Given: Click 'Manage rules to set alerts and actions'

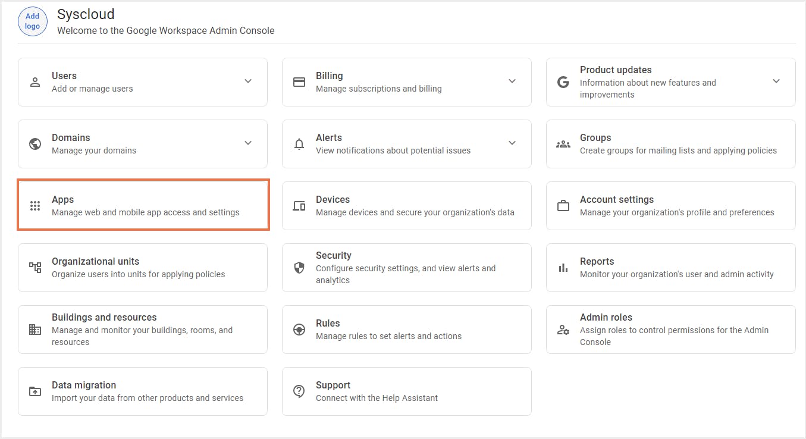Looking at the screenshot, I should (388, 336).
